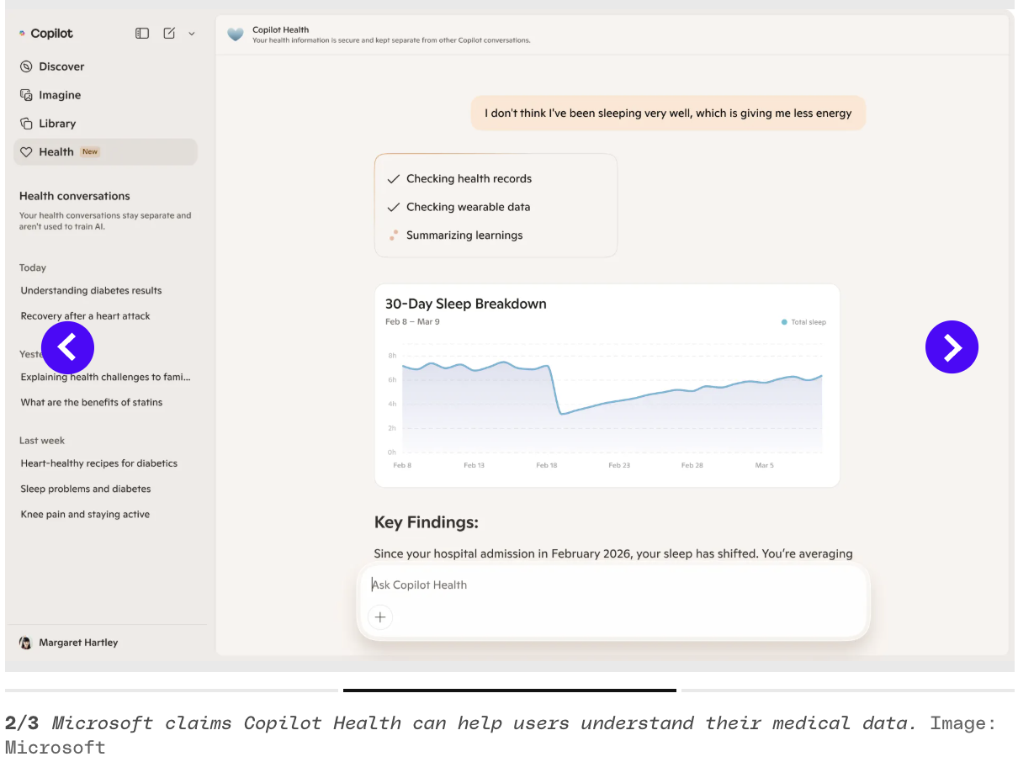The height and width of the screenshot is (762, 1018).
Task: Click the Health heart icon in sidebar
Action: coord(26,152)
